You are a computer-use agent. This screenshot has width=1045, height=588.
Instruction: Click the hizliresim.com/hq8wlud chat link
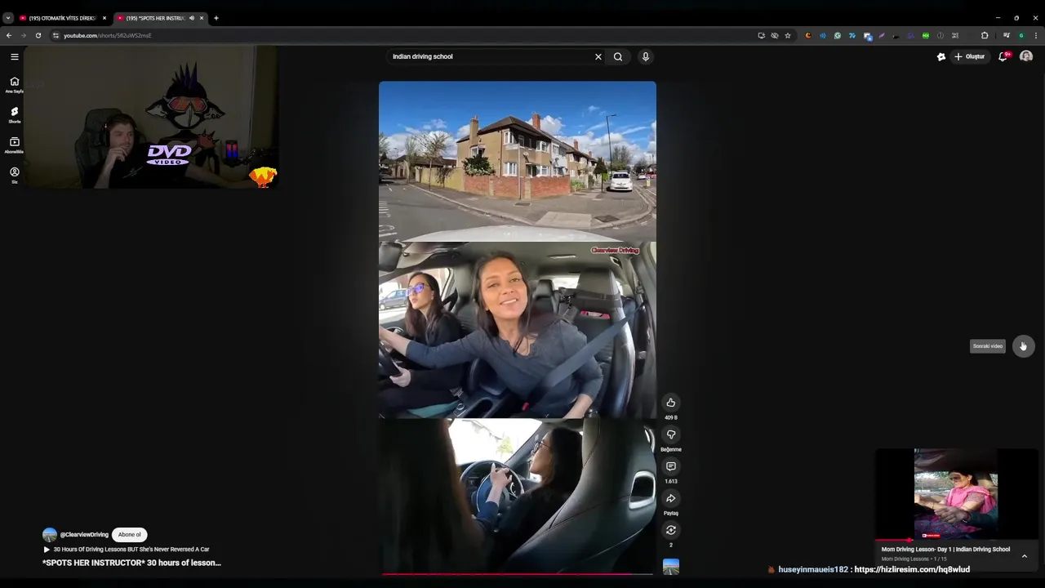pyautogui.click(x=912, y=569)
